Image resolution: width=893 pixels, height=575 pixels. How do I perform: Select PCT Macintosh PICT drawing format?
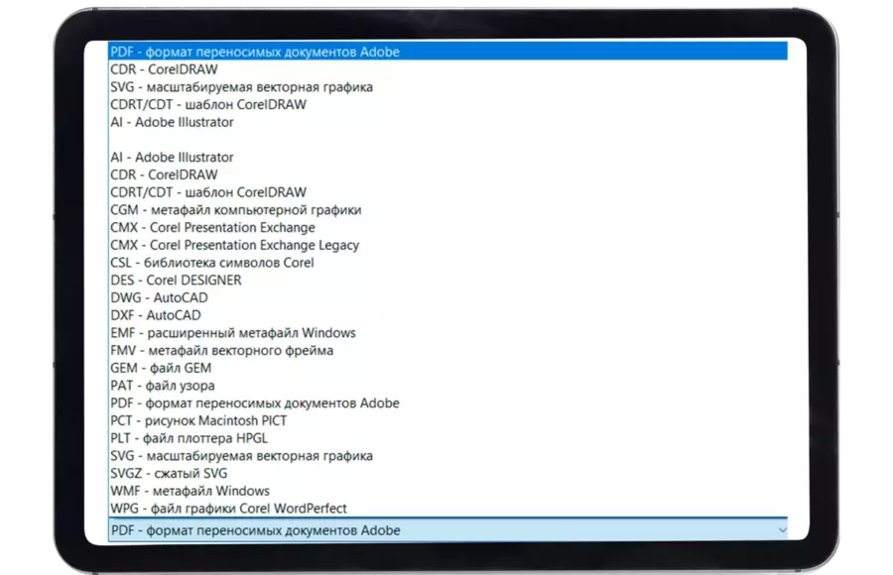pyautogui.click(x=198, y=420)
